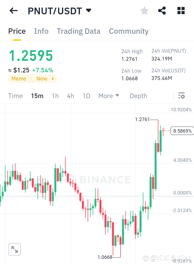Screen dimensions: 194x264
Task: Open the Community tab
Action: pyautogui.click(x=129, y=31)
